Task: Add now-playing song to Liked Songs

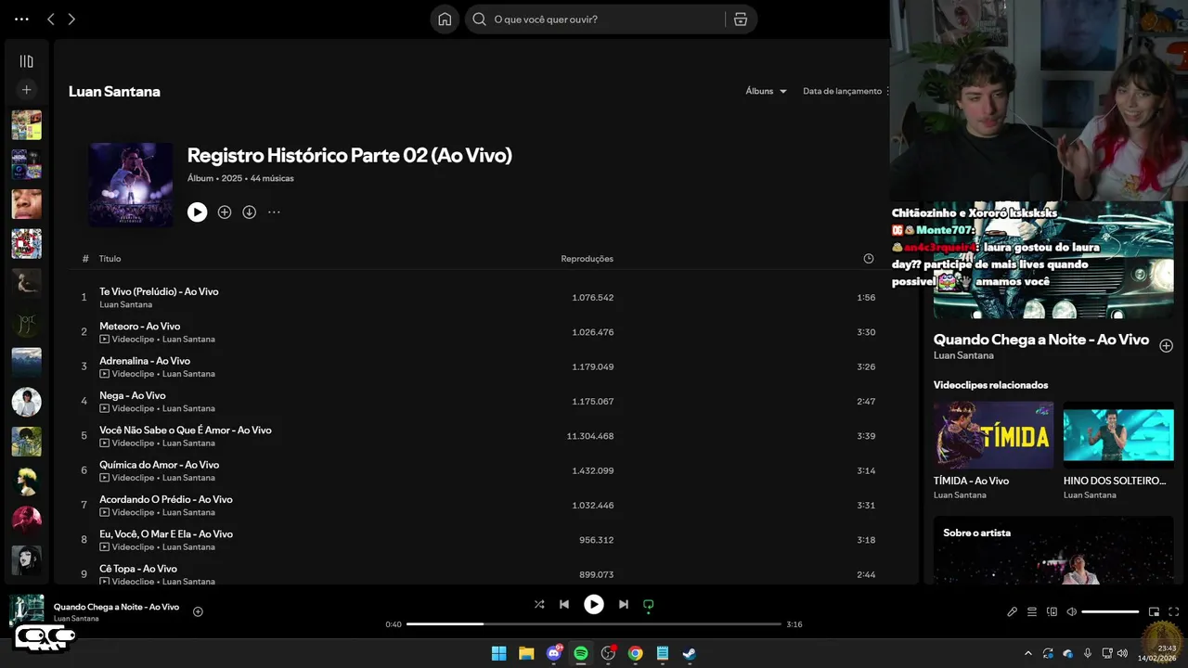Action: 198,611
